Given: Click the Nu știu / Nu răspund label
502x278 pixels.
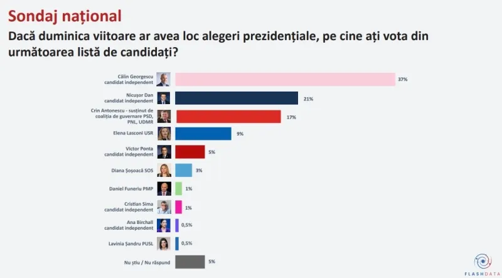Looking at the screenshot, I should pyautogui.click(x=147, y=262).
